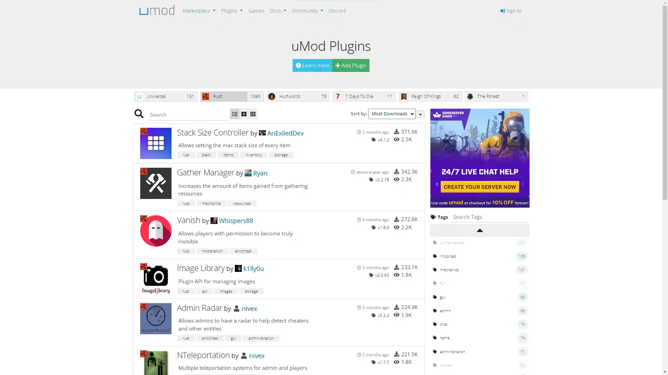Open the Sort by Most Downloads dropdown

click(x=391, y=114)
